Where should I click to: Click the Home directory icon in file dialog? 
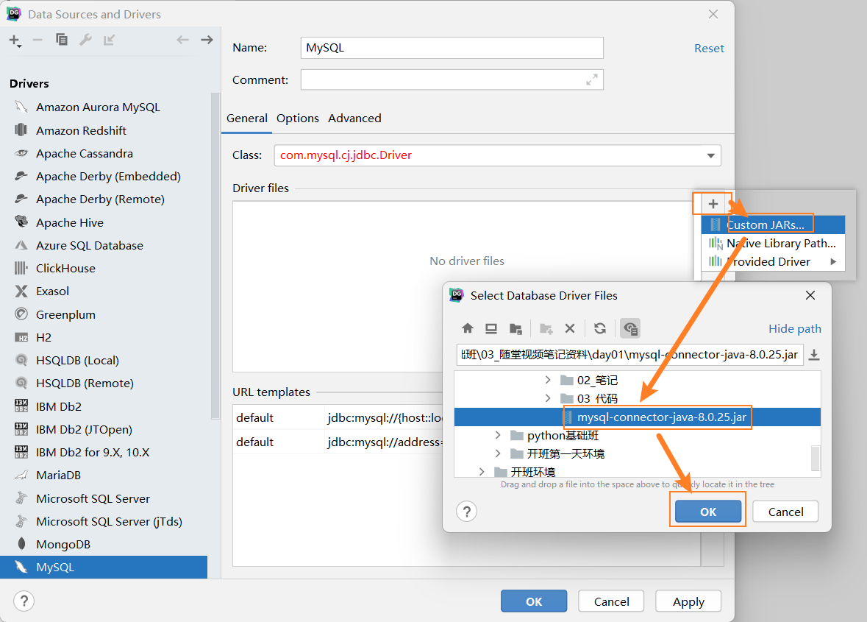467,328
